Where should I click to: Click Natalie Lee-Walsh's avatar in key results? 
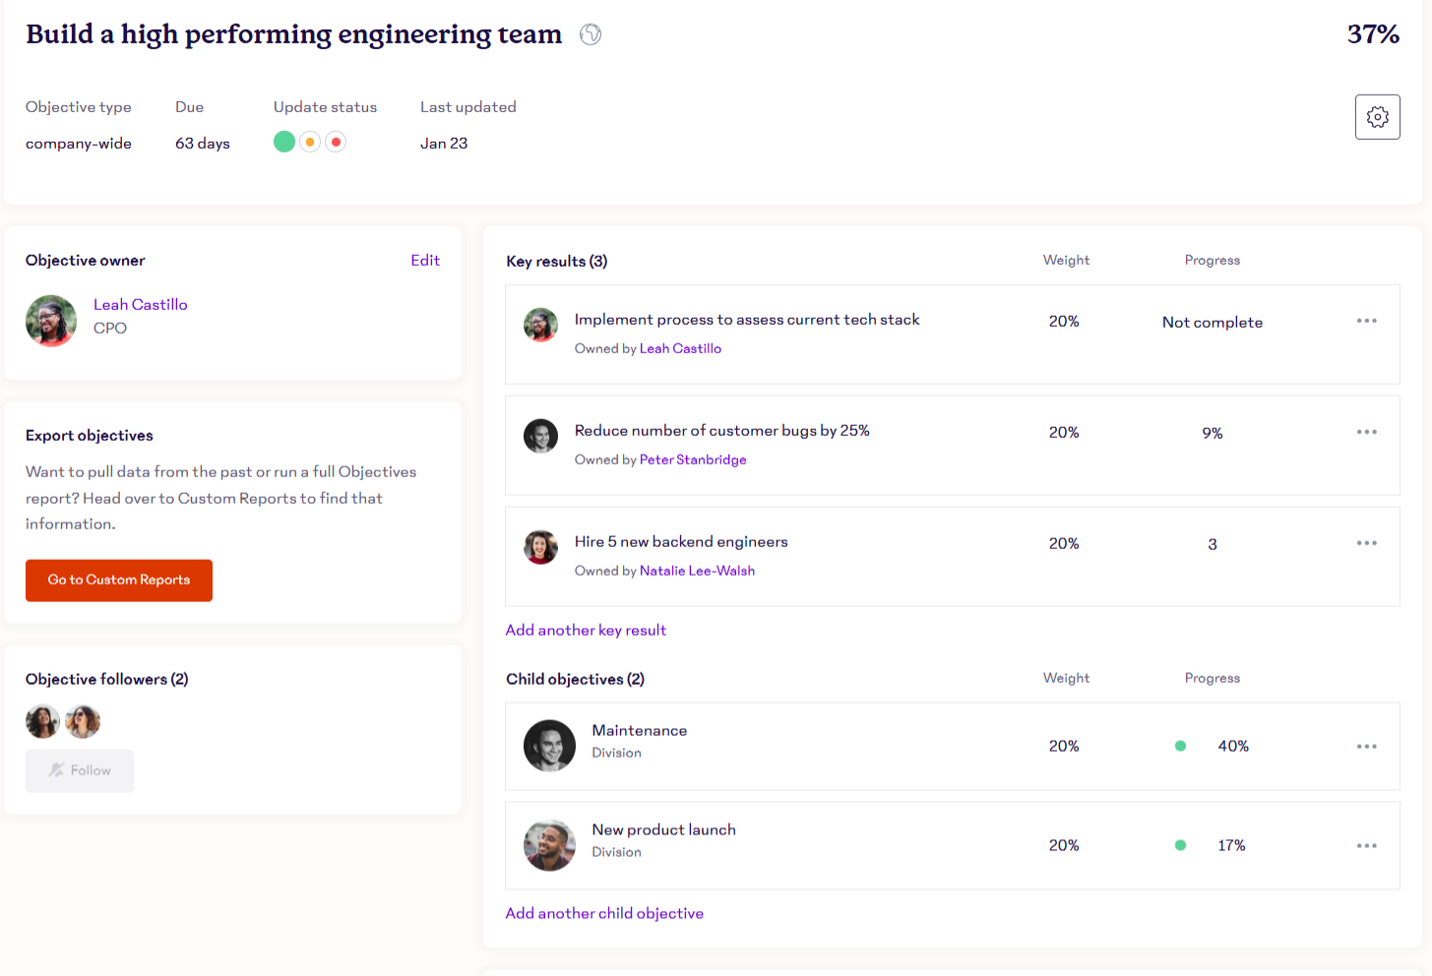pyautogui.click(x=540, y=547)
